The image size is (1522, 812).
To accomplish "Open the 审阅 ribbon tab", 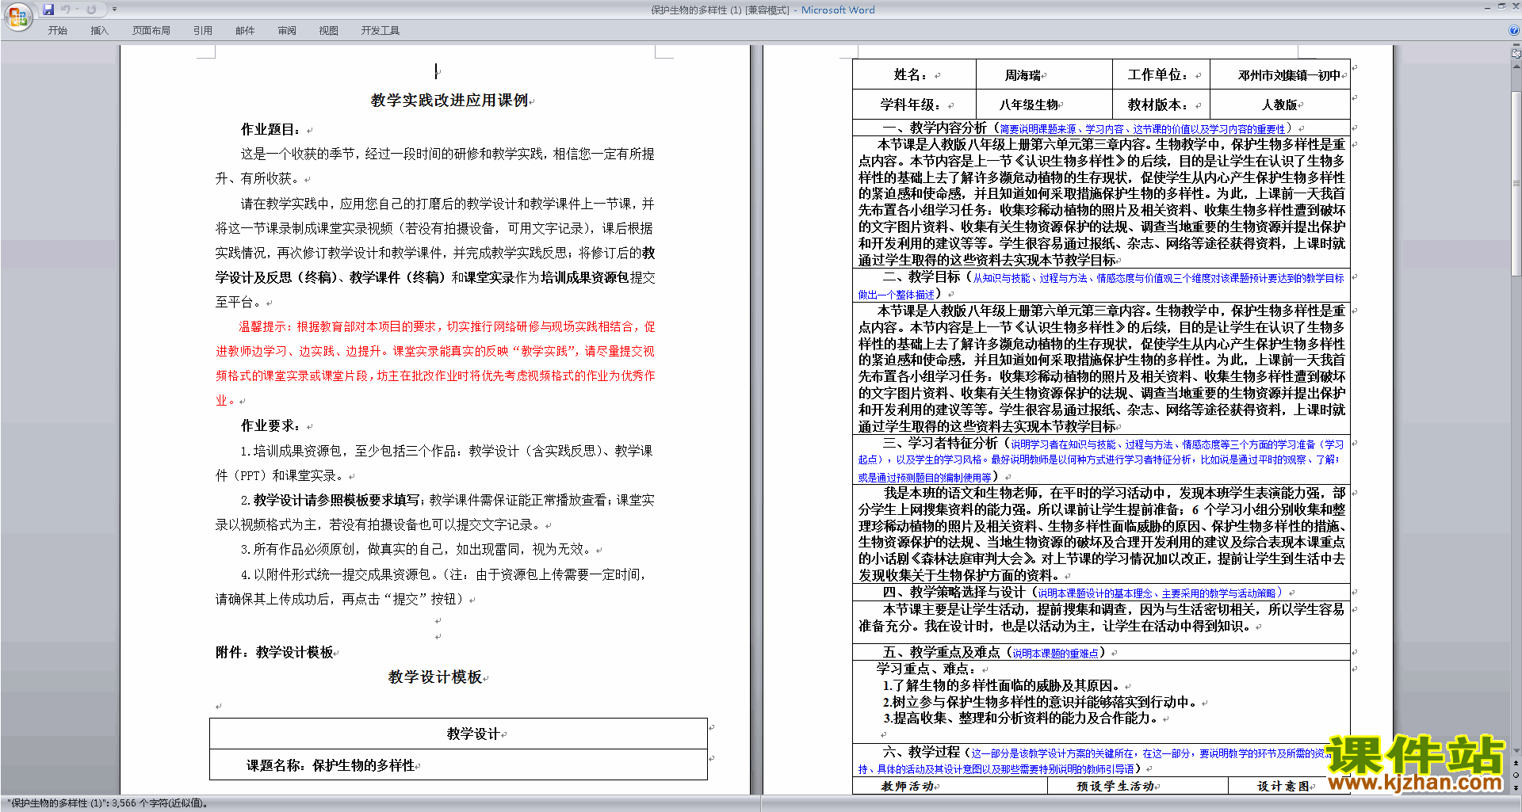I will click(287, 31).
